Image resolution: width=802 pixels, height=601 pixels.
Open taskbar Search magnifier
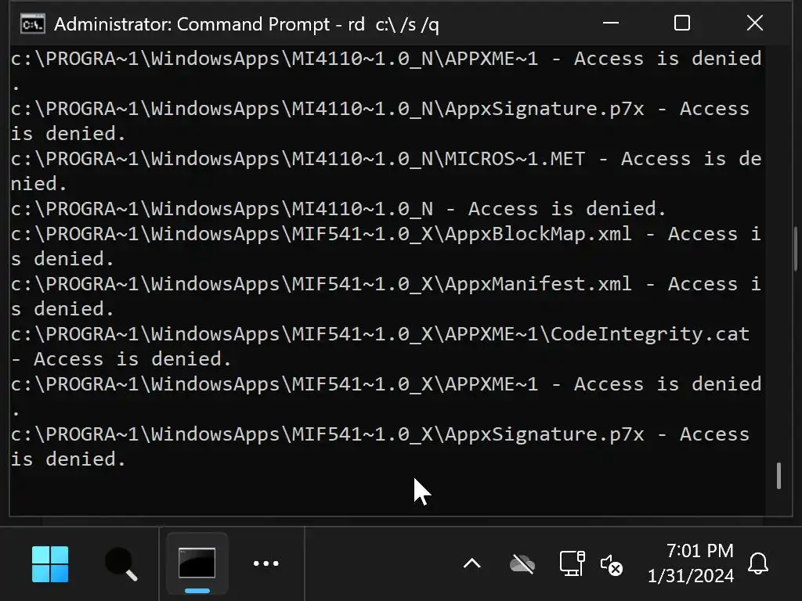tap(121, 563)
